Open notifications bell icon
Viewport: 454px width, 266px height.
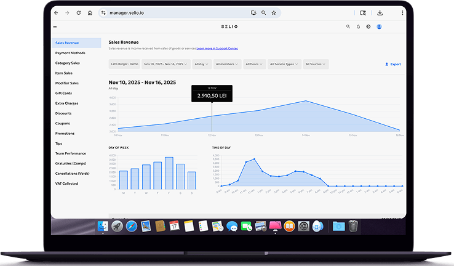(358, 26)
